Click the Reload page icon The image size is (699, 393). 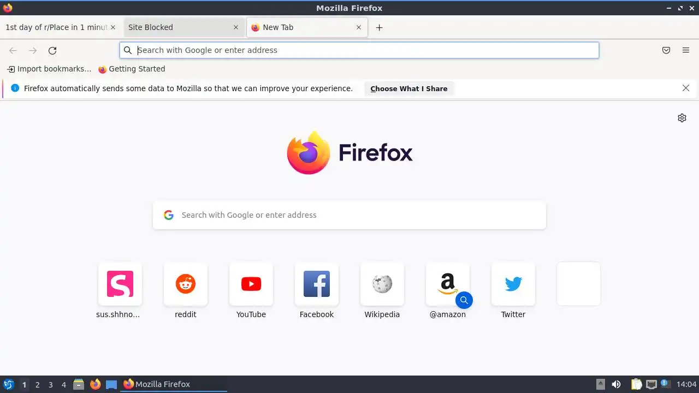(52, 50)
